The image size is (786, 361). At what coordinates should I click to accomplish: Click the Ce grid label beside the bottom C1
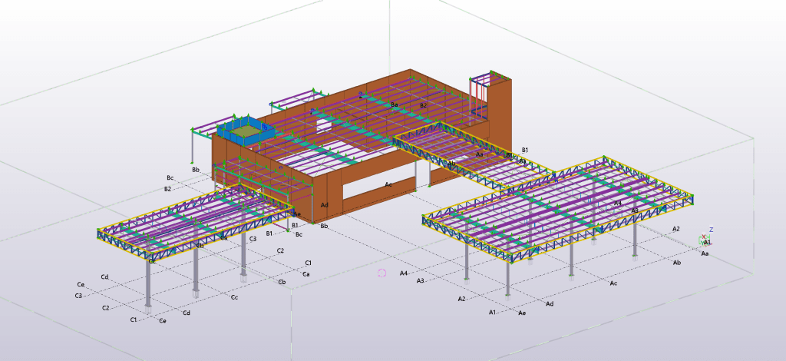(163, 320)
